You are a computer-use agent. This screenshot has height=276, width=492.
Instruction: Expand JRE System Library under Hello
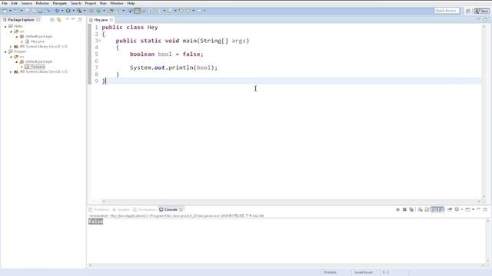click(x=11, y=47)
